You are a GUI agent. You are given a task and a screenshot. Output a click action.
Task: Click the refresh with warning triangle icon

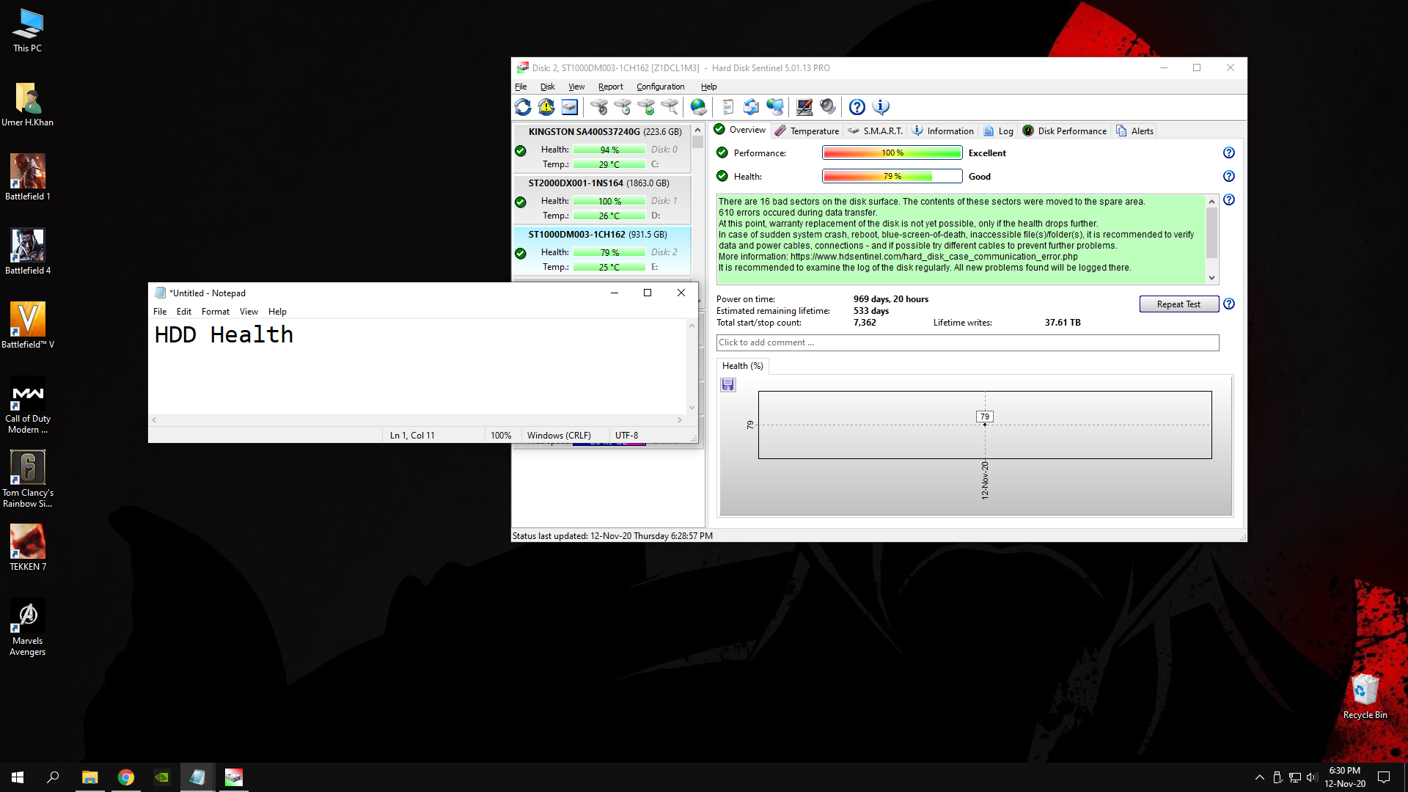(x=546, y=107)
